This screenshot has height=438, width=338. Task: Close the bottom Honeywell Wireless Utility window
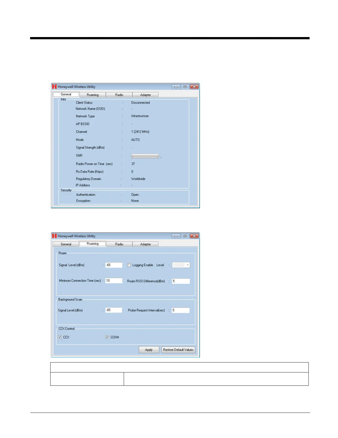pyautogui.click(x=194, y=236)
